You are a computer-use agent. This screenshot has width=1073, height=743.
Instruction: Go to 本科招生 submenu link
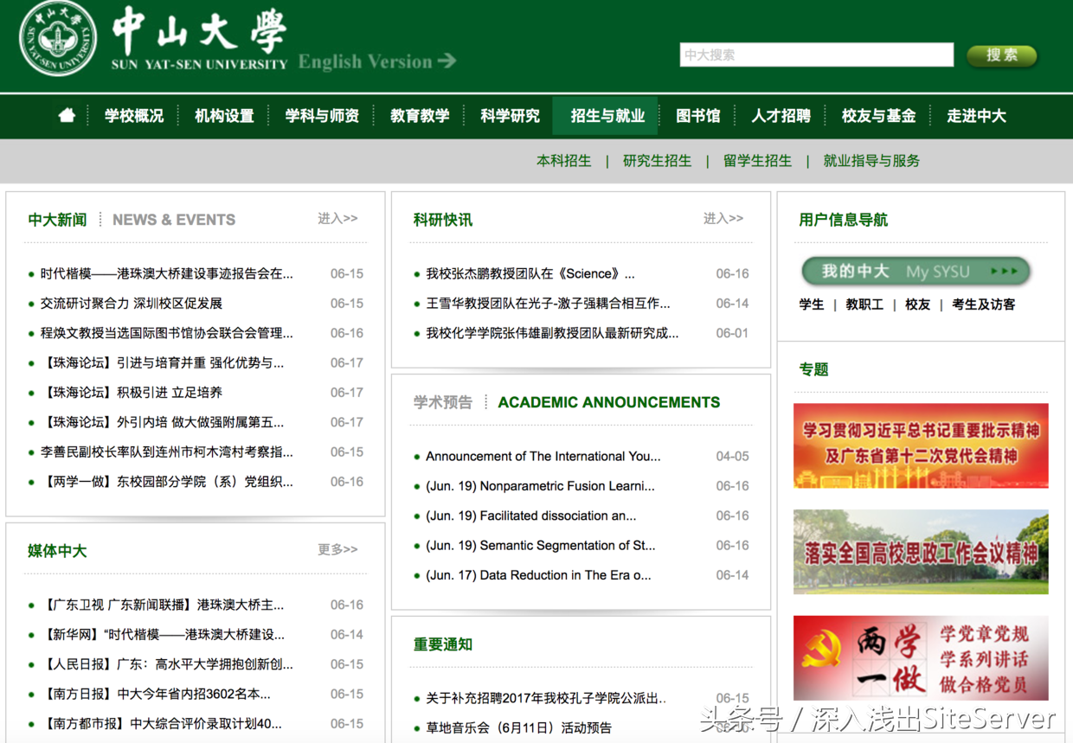[563, 161]
